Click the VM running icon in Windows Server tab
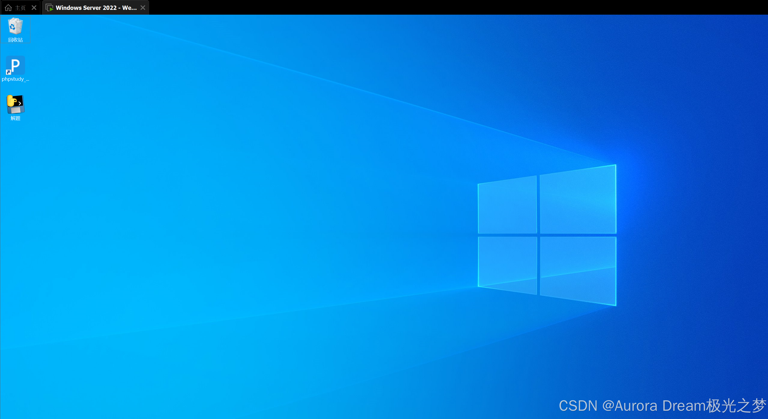The height and width of the screenshot is (419, 768). point(50,8)
